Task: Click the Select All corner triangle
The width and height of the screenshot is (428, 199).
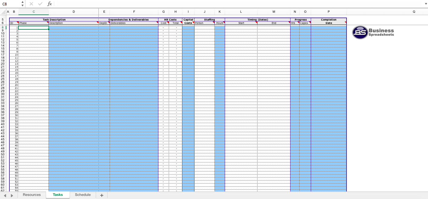Action: click(3, 12)
